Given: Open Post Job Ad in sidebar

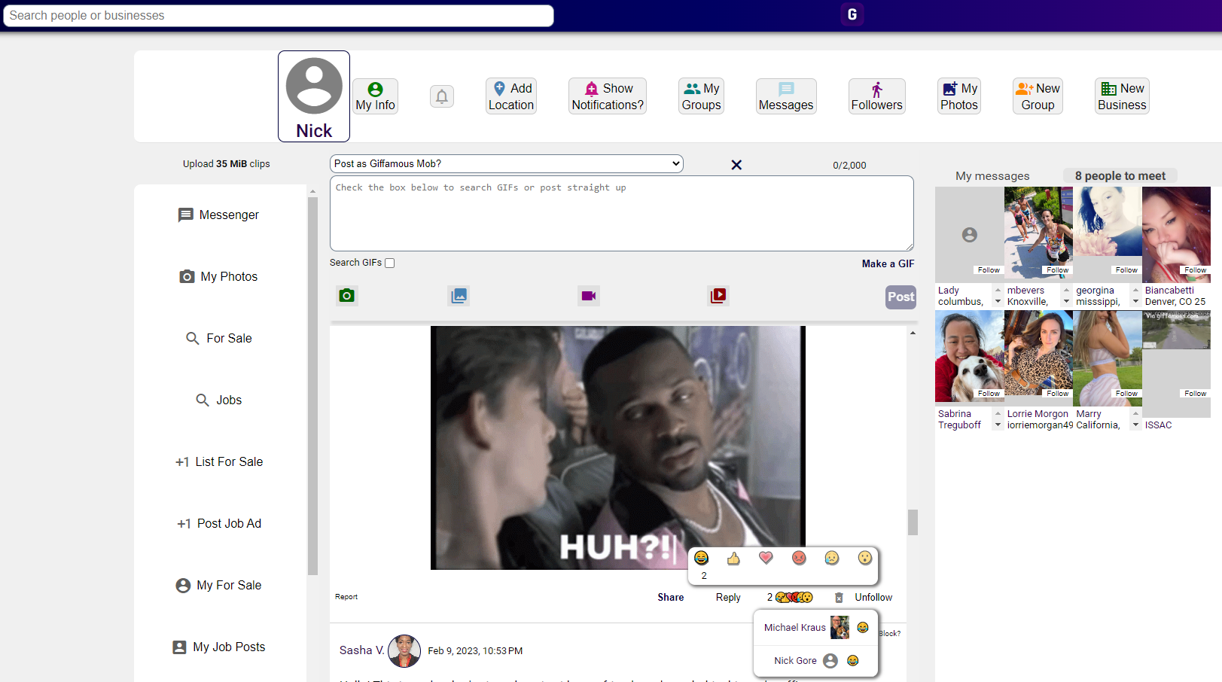Looking at the screenshot, I should 219,524.
